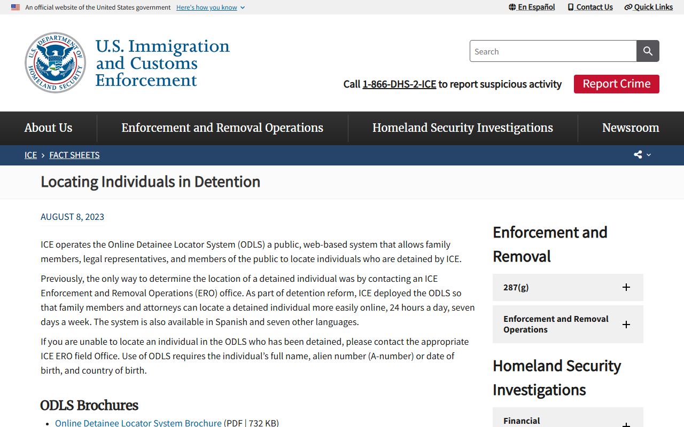The height and width of the screenshot is (427, 684).
Task: Expand Enforcement and Removal Operations sidebar section
Action: point(568,324)
